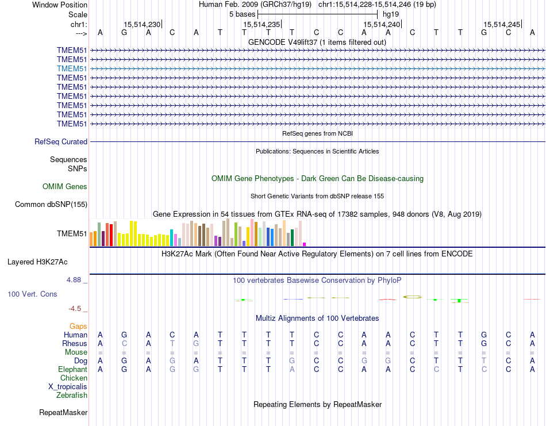This screenshot has width=546, height=426.
Task: Click the gray mismatch C in the Rhesus row
Action: pos(124,343)
